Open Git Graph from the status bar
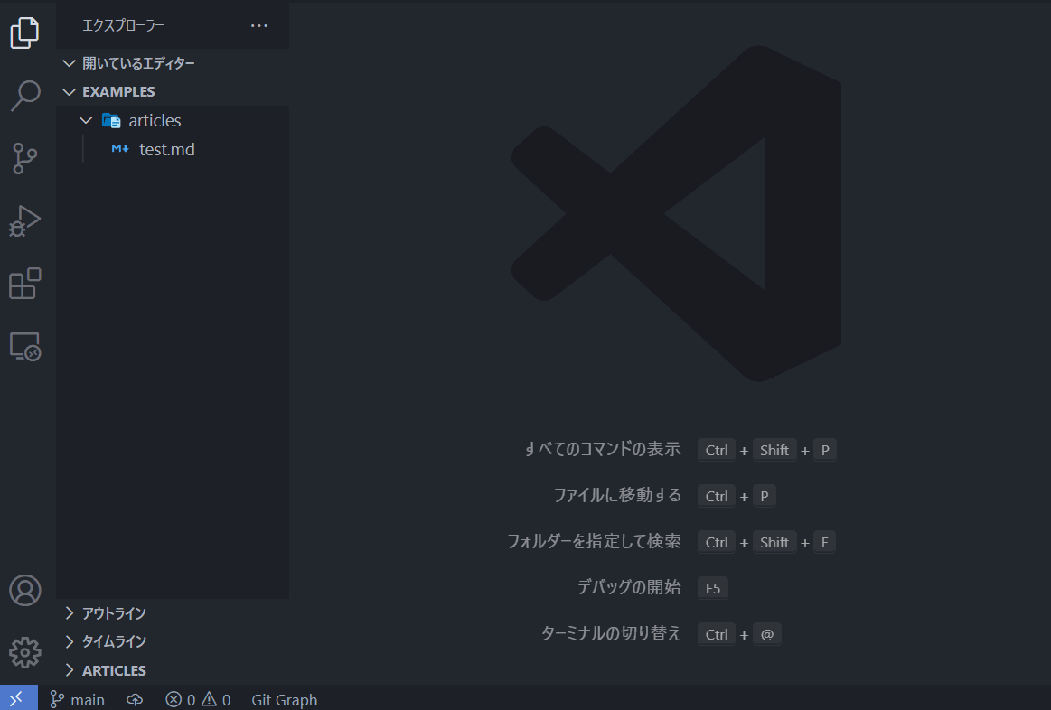This screenshot has width=1051, height=710. (284, 699)
